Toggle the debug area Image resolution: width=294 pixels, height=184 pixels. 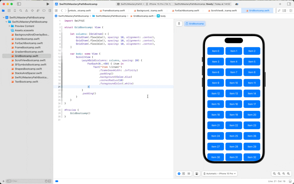pyautogui.click(x=290, y=181)
